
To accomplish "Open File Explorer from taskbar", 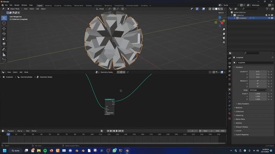I will [x=39, y=151].
